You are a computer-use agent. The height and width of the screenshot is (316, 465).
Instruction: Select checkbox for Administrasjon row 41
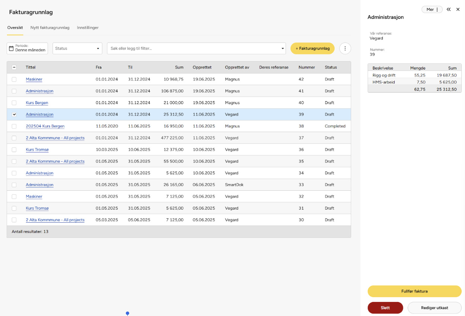[x=14, y=91]
